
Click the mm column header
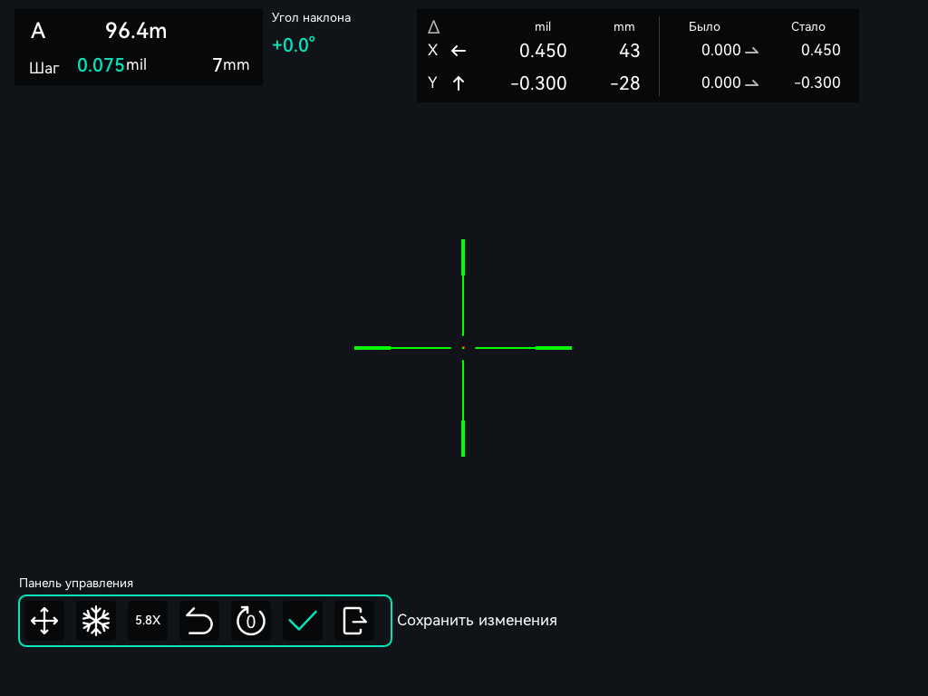tap(623, 27)
